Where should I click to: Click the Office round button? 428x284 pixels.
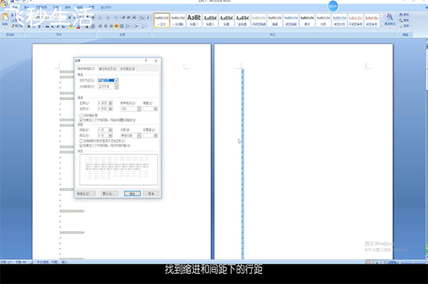pyautogui.click(x=3, y=3)
